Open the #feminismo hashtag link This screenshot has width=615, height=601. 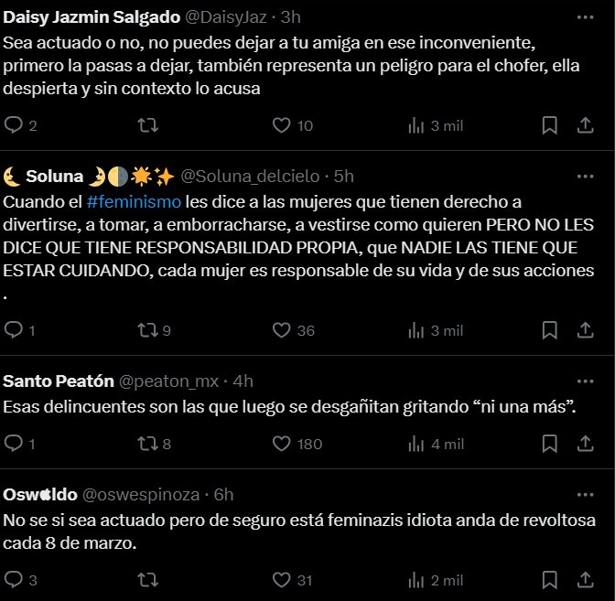pos(134,202)
